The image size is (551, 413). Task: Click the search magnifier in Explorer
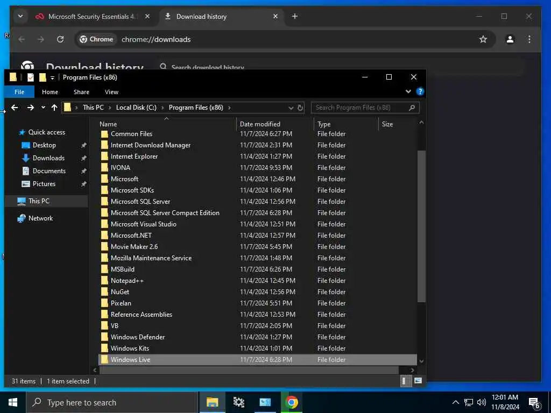pyautogui.click(x=412, y=108)
